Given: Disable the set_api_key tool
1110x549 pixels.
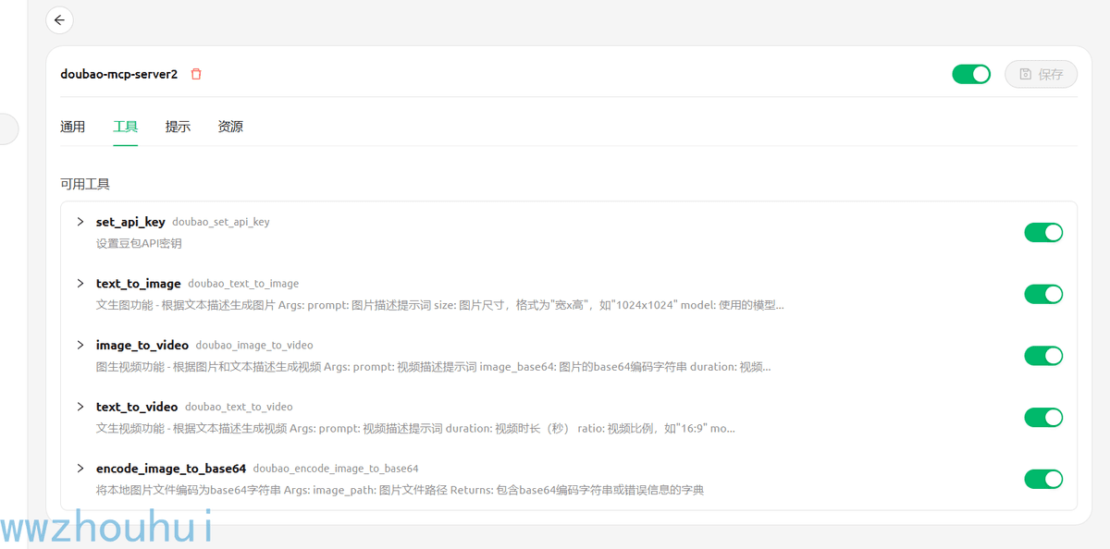Looking at the screenshot, I should pyautogui.click(x=1043, y=232).
